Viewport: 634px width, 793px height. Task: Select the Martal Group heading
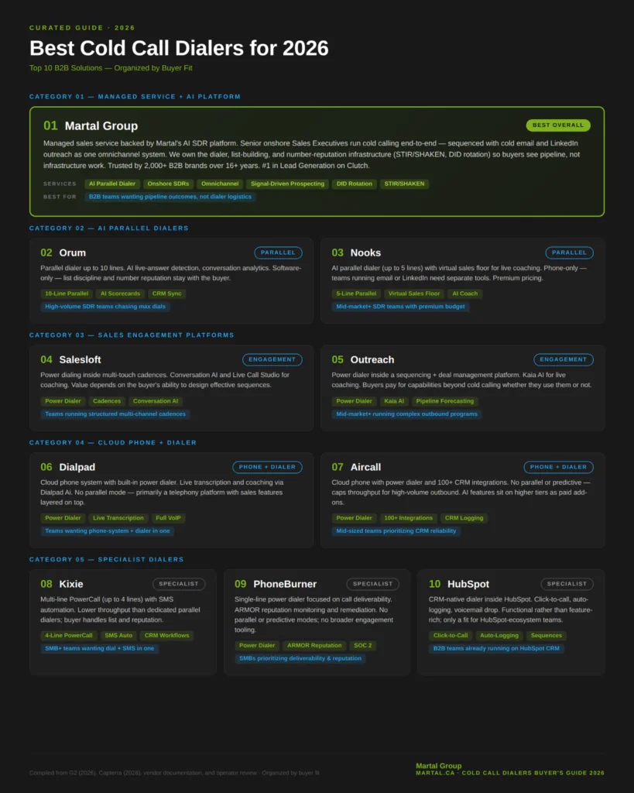click(101, 126)
